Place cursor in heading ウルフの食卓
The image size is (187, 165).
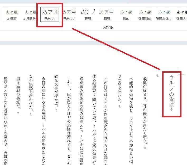[171, 92]
